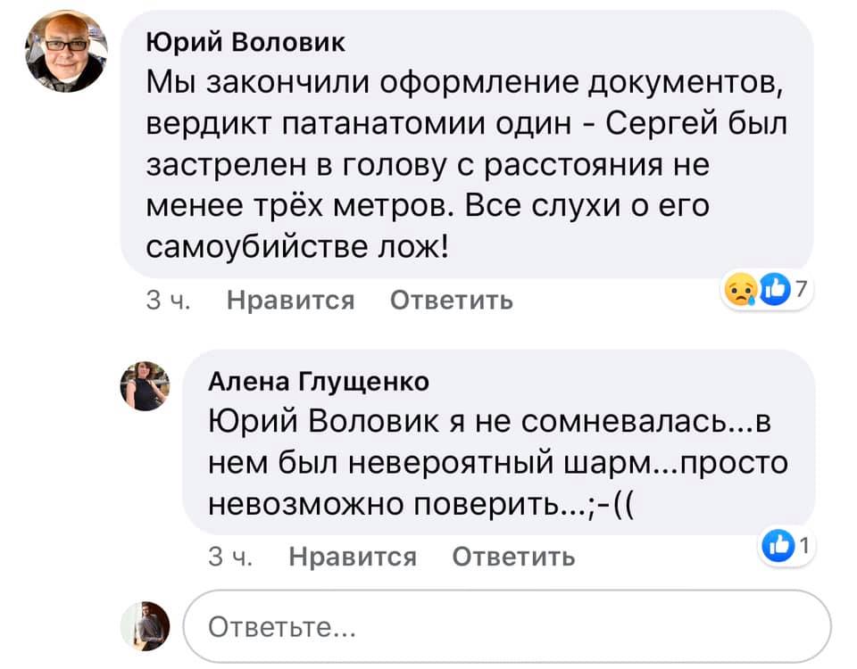The height and width of the screenshot is (669, 857).
Task: Open the Алена Глущенко name link
Action: coord(319,382)
